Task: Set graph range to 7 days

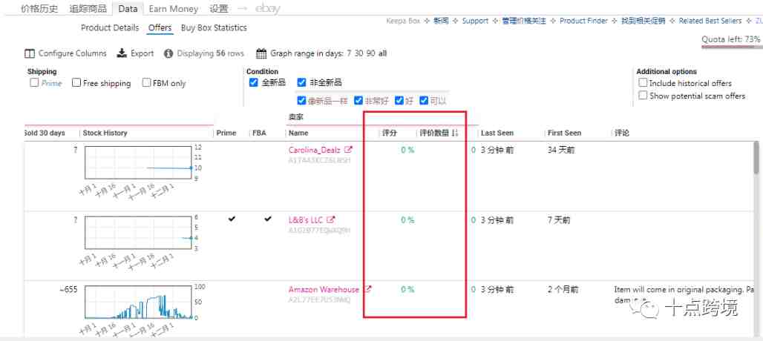Action: tap(349, 53)
